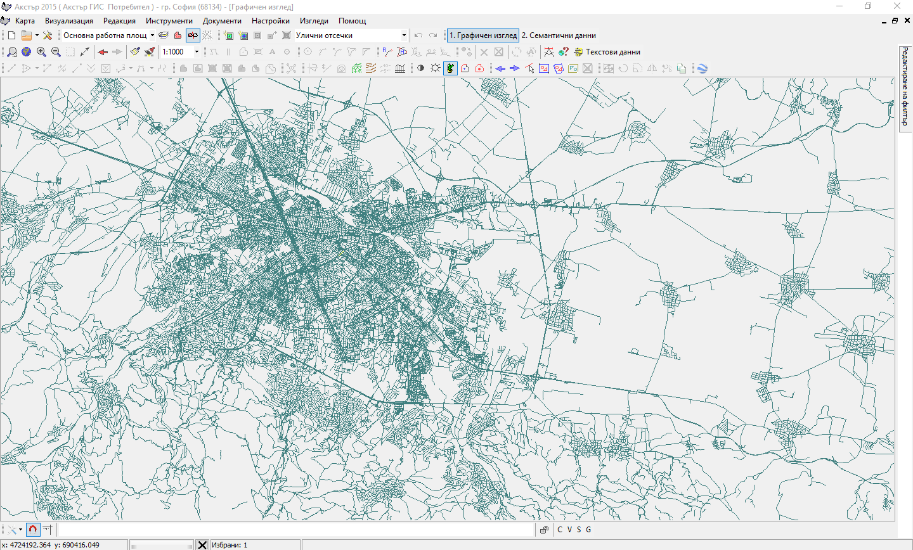Expand the 1:1000 scale dropdown
This screenshot has width=913, height=550.
pyautogui.click(x=197, y=52)
